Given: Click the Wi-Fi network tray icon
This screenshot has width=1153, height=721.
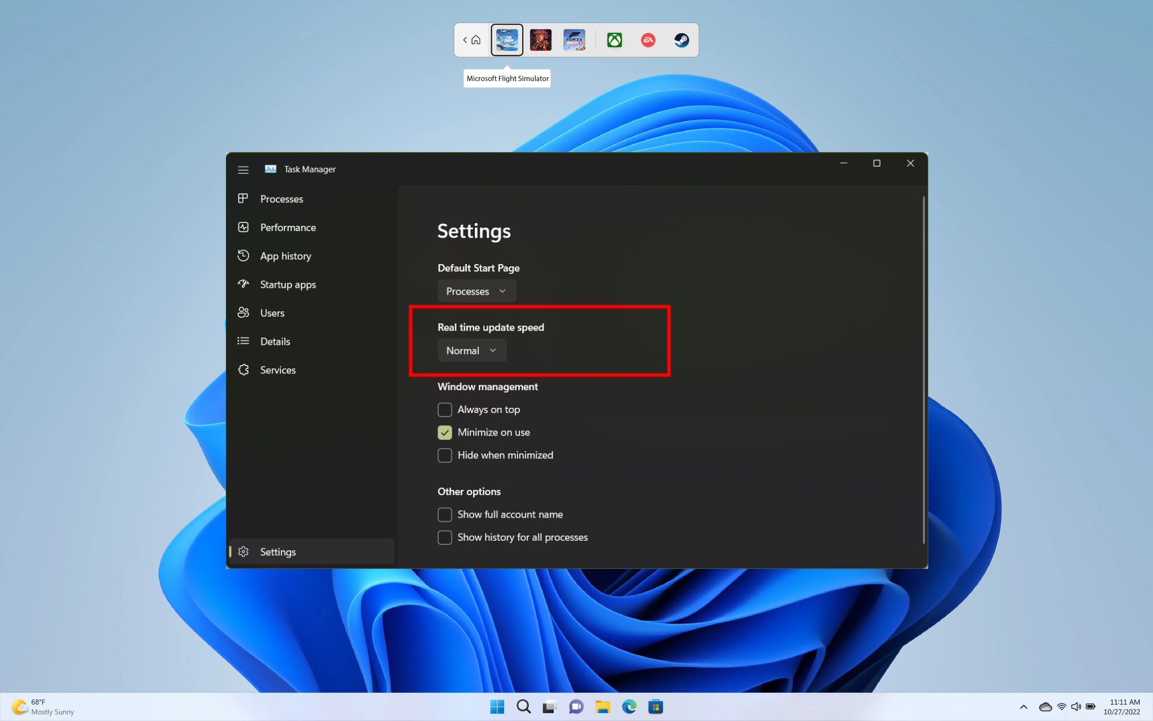Looking at the screenshot, I should point(1062,707).
